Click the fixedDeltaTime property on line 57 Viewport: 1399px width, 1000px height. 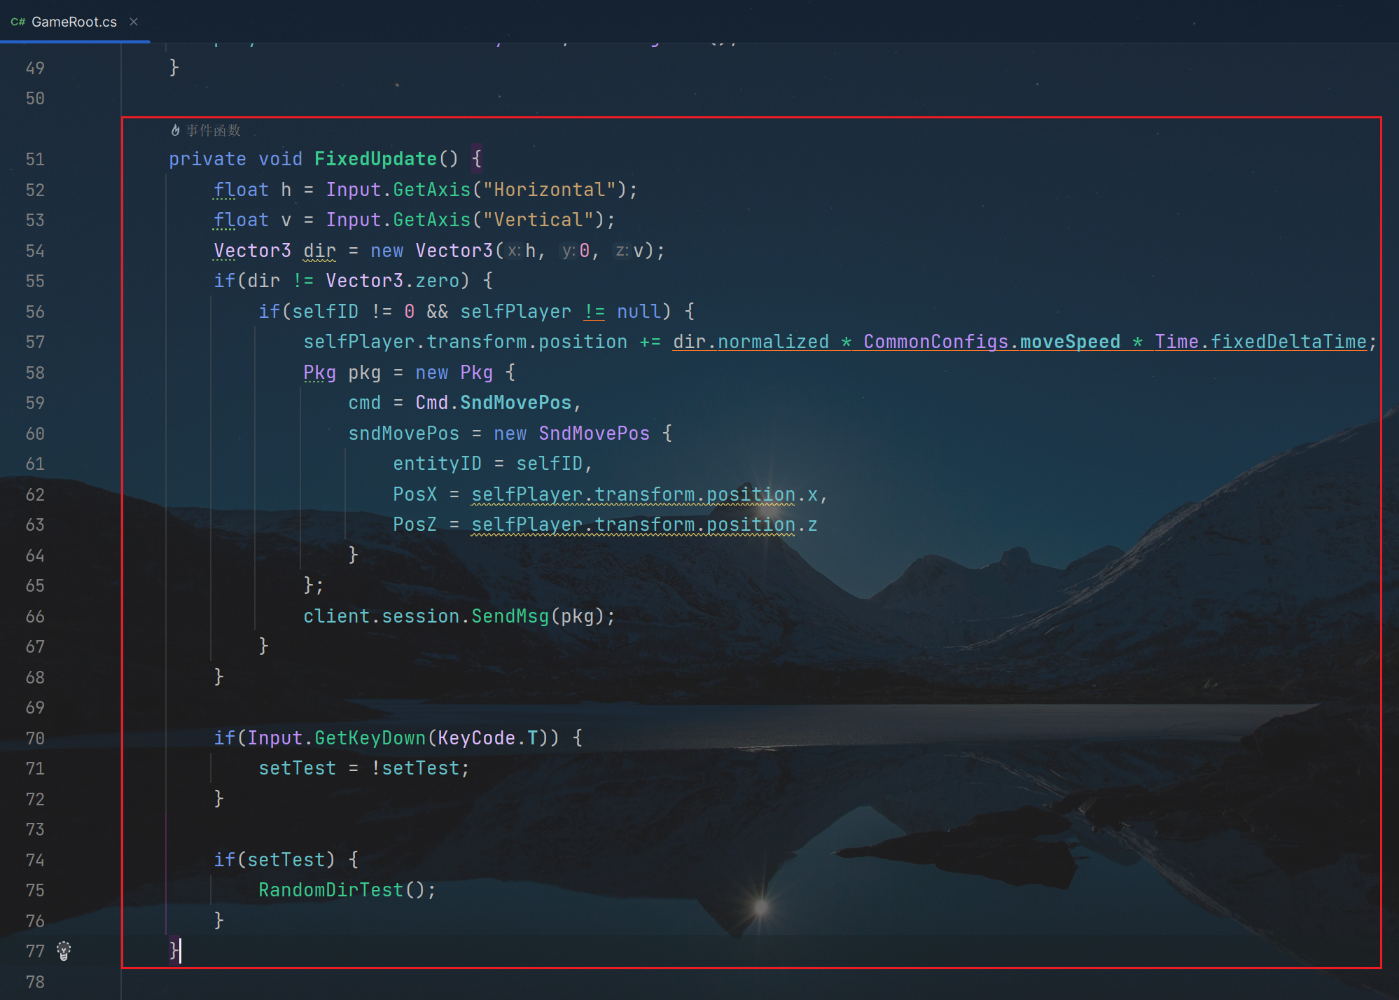pyautogui.click(x=1288, y=342)
